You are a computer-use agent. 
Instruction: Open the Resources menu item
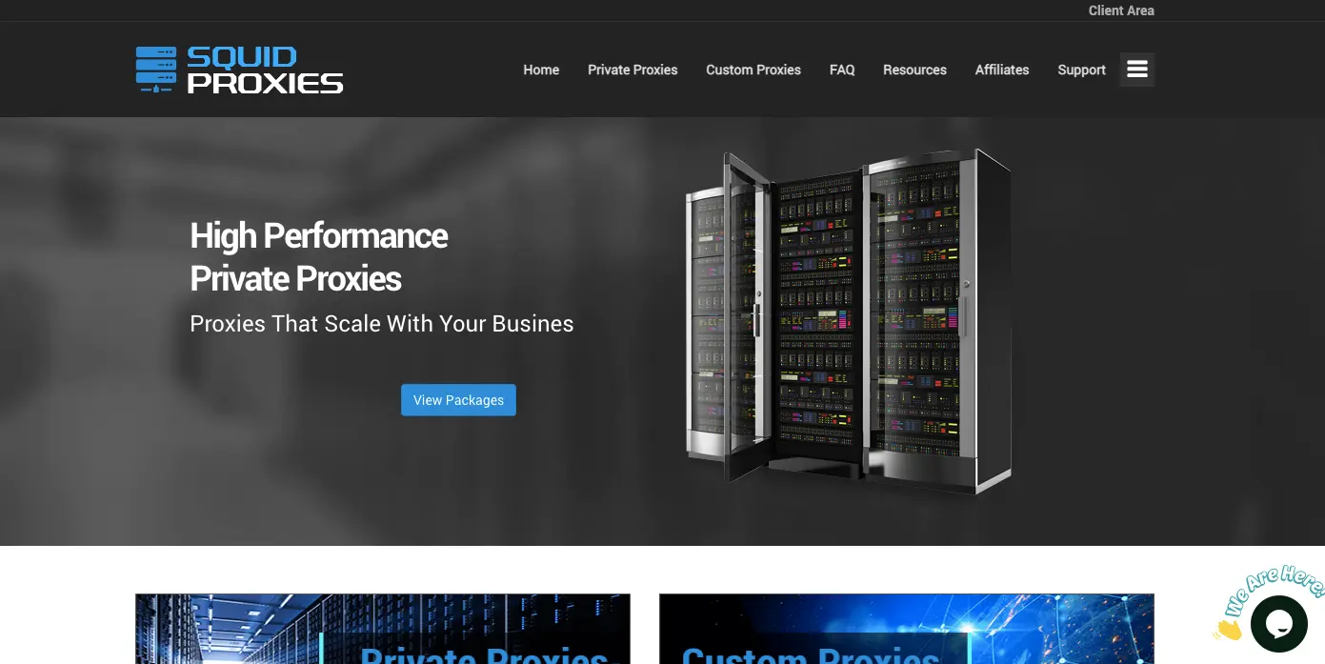(914, 70)
